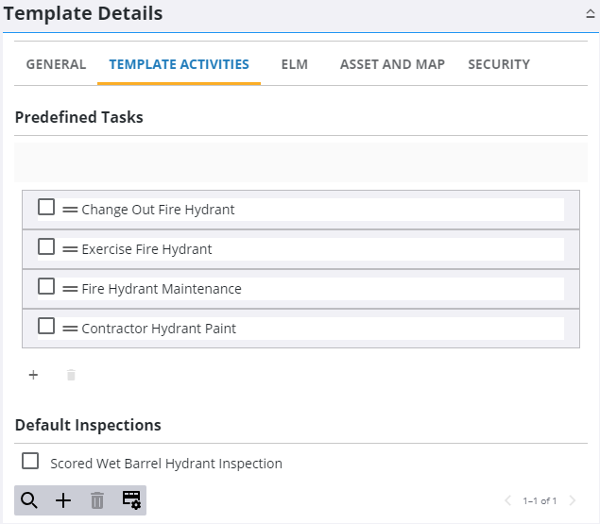Click drag handle for Change Out Fire Hydrant
This screenshot has height=524, width=600.
pos(70,210)
